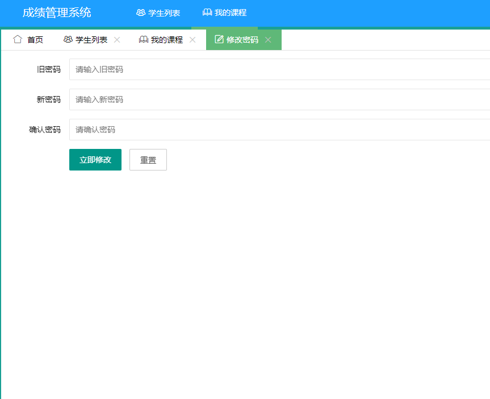
Task: Click the 立即修改 button to submit changes
Action: [95, 160]
